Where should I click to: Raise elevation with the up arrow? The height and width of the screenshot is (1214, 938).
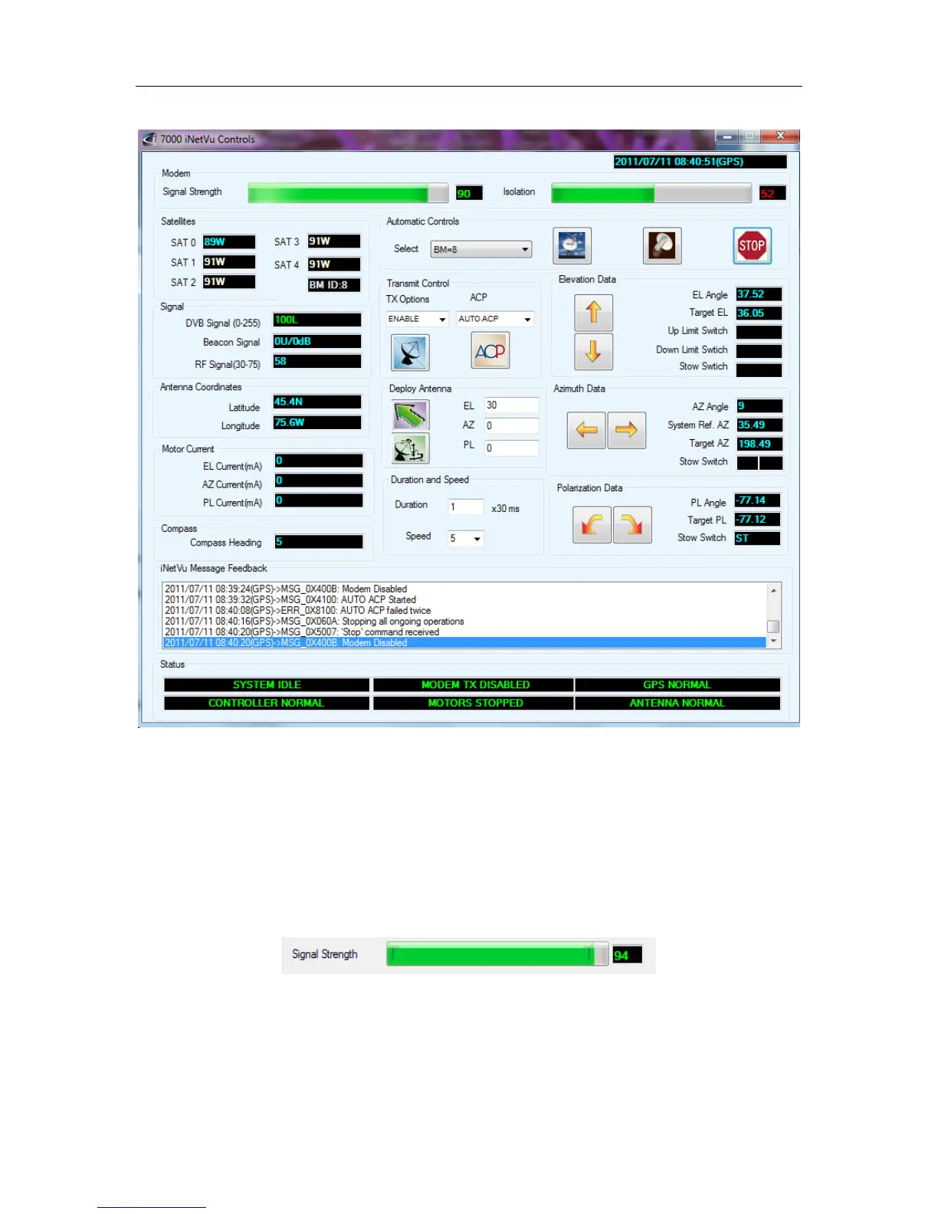coord(593,313)
